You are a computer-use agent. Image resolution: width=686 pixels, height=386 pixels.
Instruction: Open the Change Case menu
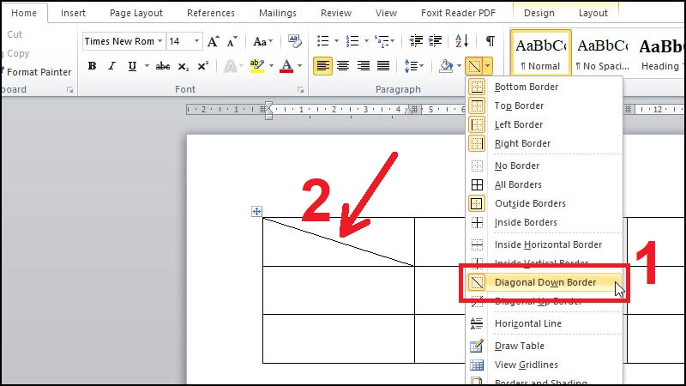tap(262, 41)
